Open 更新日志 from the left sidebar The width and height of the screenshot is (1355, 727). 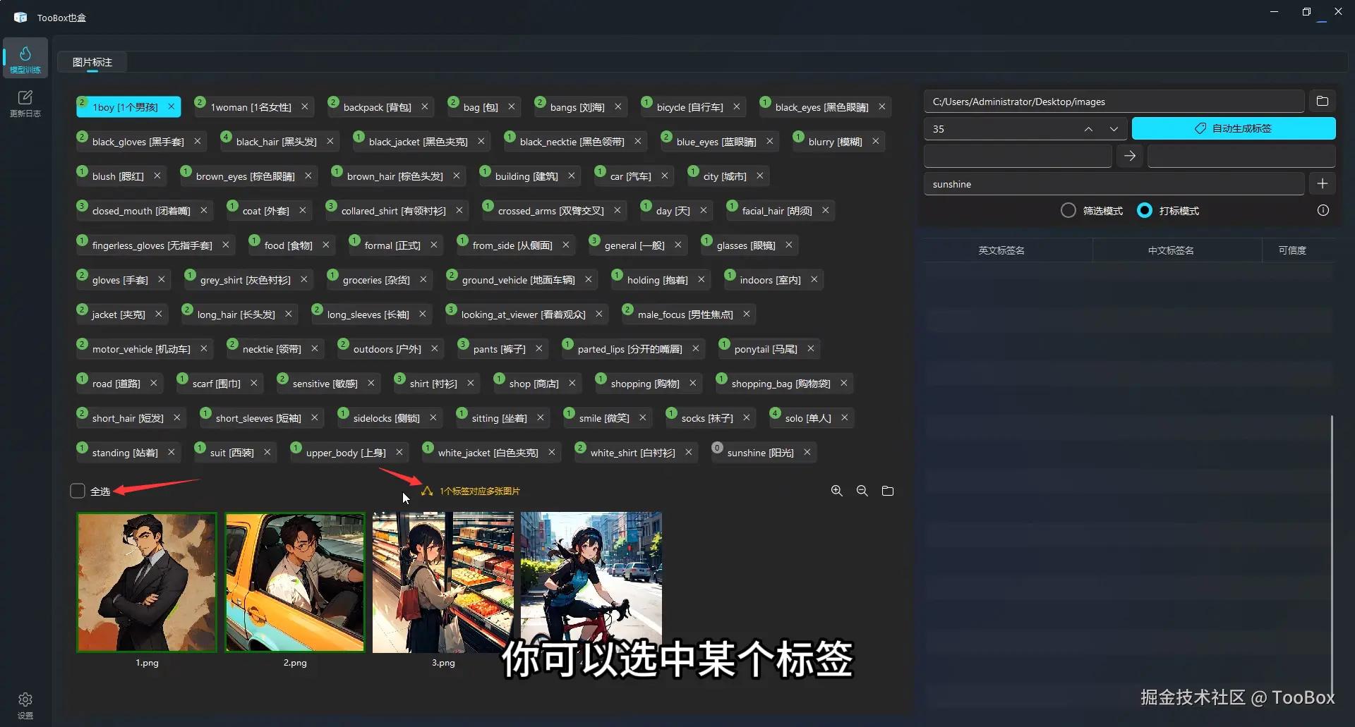(25, 103)
